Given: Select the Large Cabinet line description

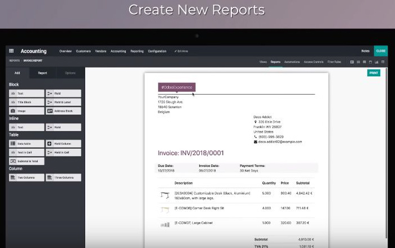Looking at the screenshot, I should pyautogui.click(x=194, y=223).
